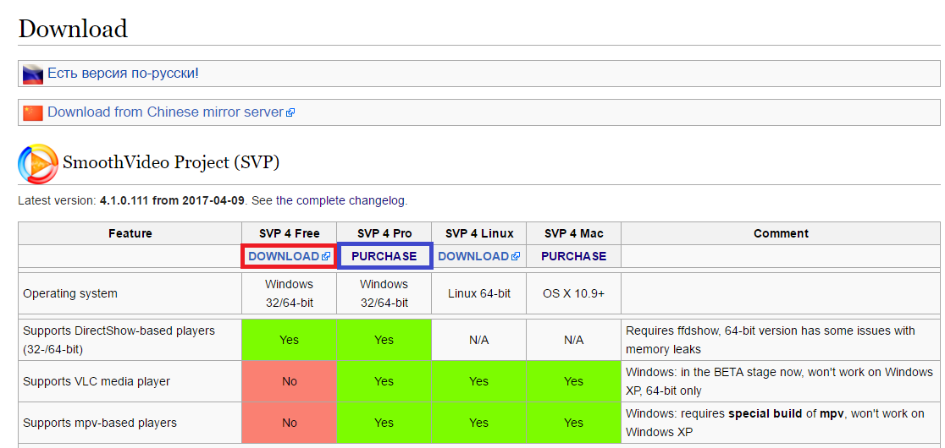Click the Operating system row label
The height and width of the screenshot is (448, 945).
click(x=70, y=294)
